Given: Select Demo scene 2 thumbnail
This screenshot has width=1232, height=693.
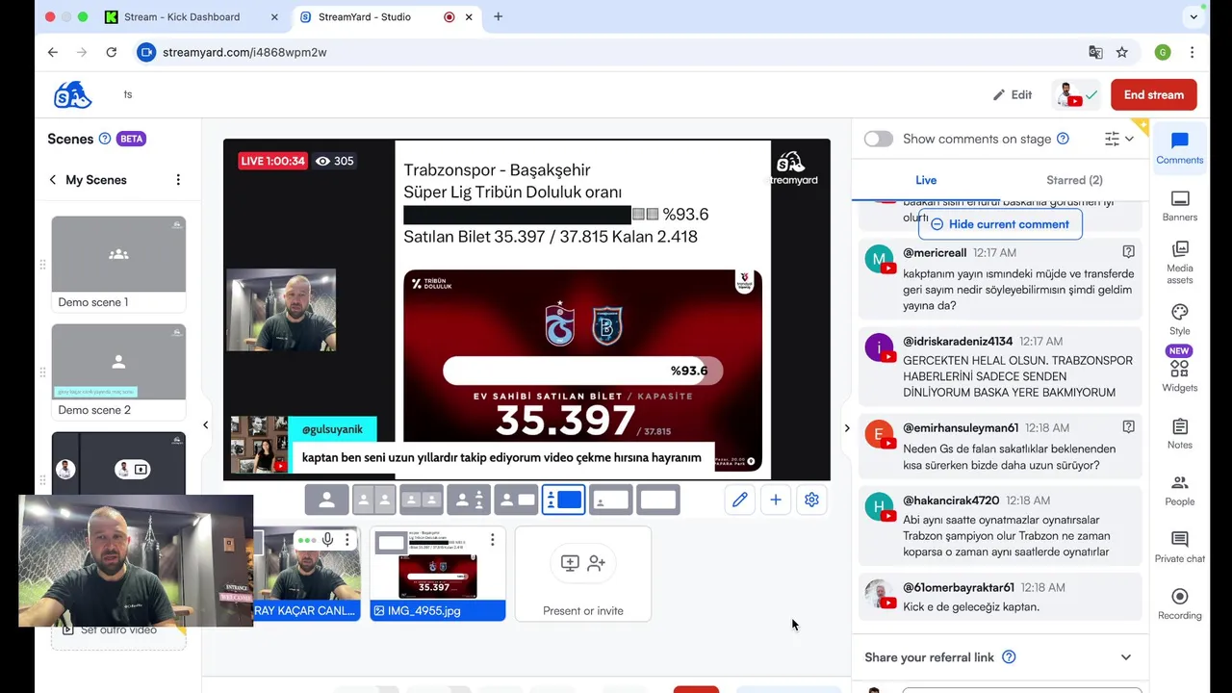Looking at the screenshot, I should (x=118, y=372).
